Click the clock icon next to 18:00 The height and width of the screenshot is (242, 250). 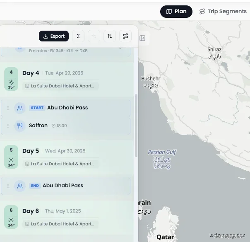(53, 126)
